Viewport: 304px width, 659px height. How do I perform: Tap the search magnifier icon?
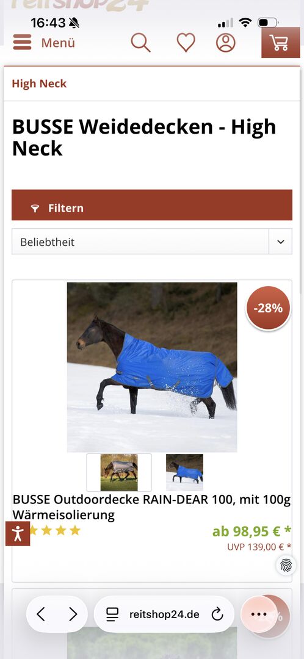(x=140, y=43)
